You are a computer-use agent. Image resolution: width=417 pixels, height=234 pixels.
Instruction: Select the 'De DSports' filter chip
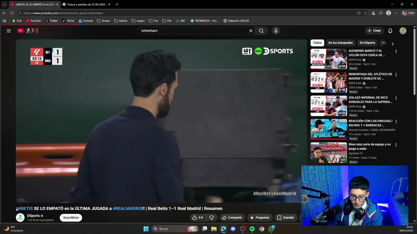pyautogui.click(x=367, y=43)
